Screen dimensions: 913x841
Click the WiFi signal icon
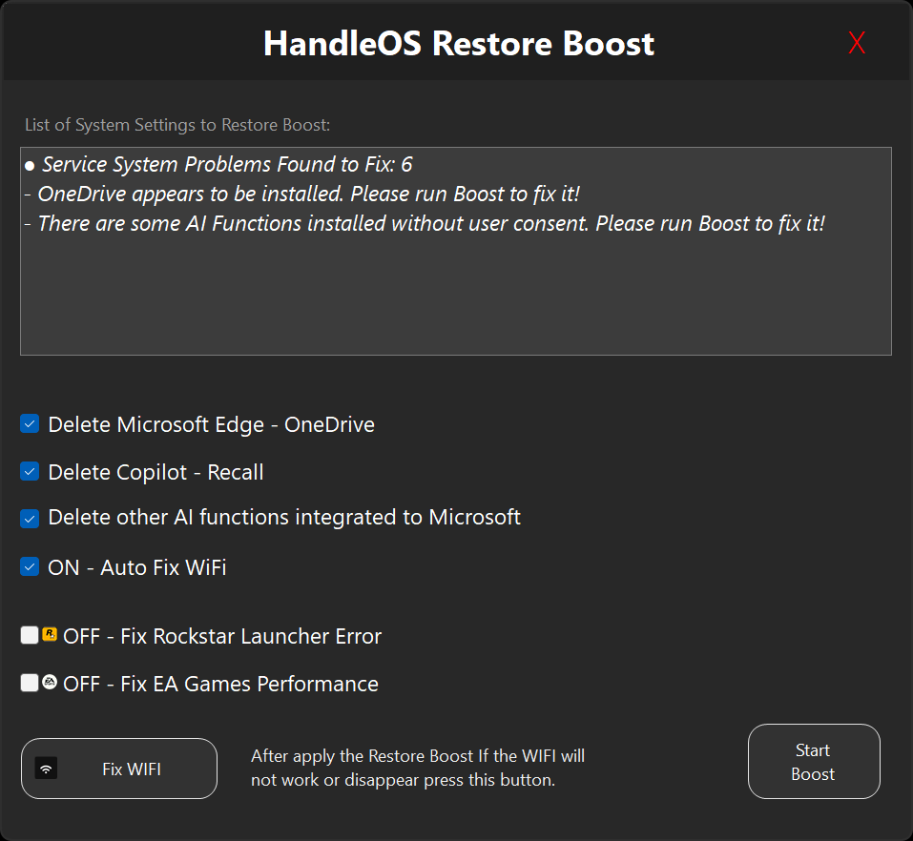coord(46,769)
